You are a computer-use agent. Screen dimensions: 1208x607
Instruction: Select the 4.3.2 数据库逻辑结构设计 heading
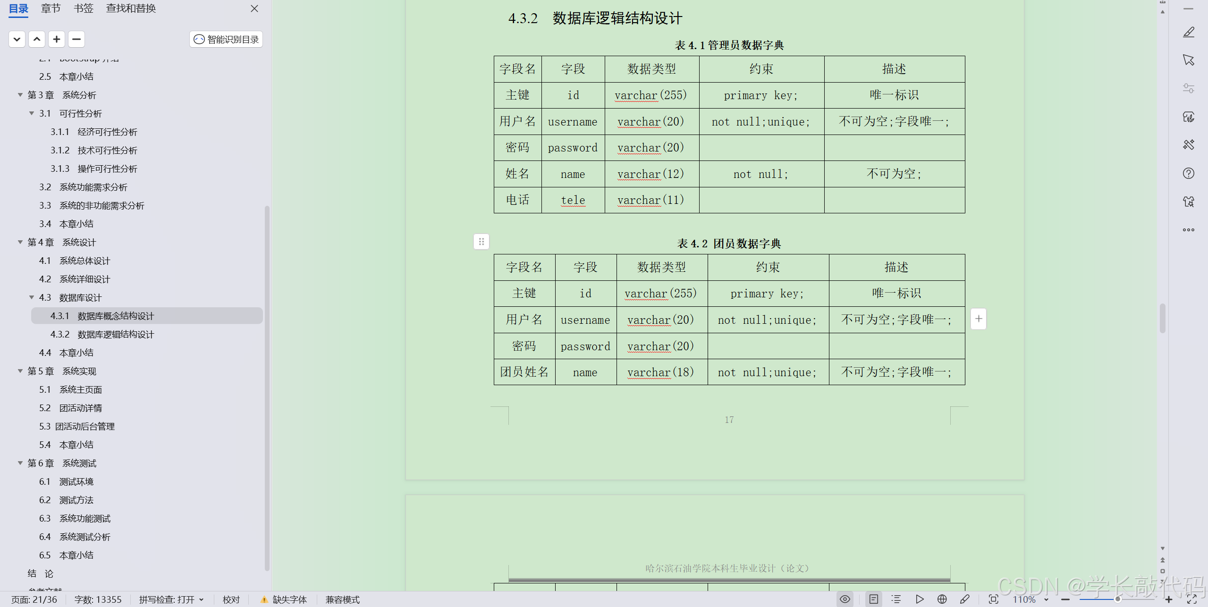pos(102,334)
